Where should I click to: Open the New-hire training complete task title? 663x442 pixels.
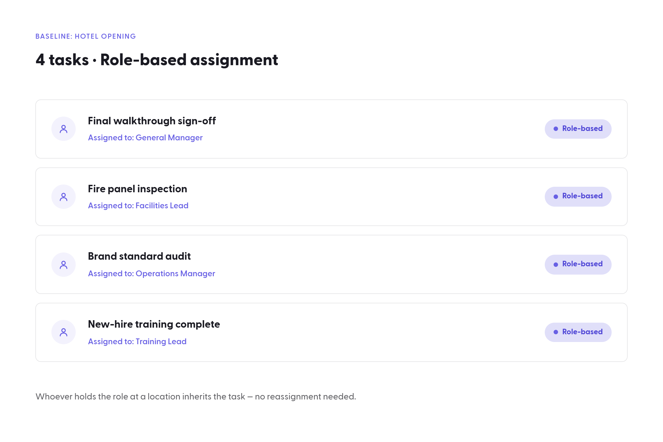tap(154, 324)
